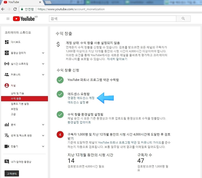
Task: Click the dollar sign account status icon
Action: (58, 44)
